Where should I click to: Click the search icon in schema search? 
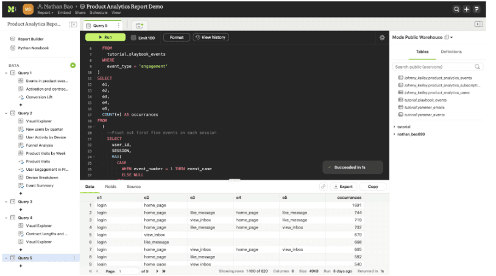click(x=477, y=67)
